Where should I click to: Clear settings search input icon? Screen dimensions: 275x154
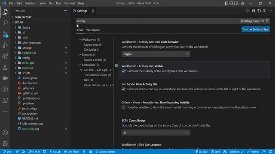(263, 21)
